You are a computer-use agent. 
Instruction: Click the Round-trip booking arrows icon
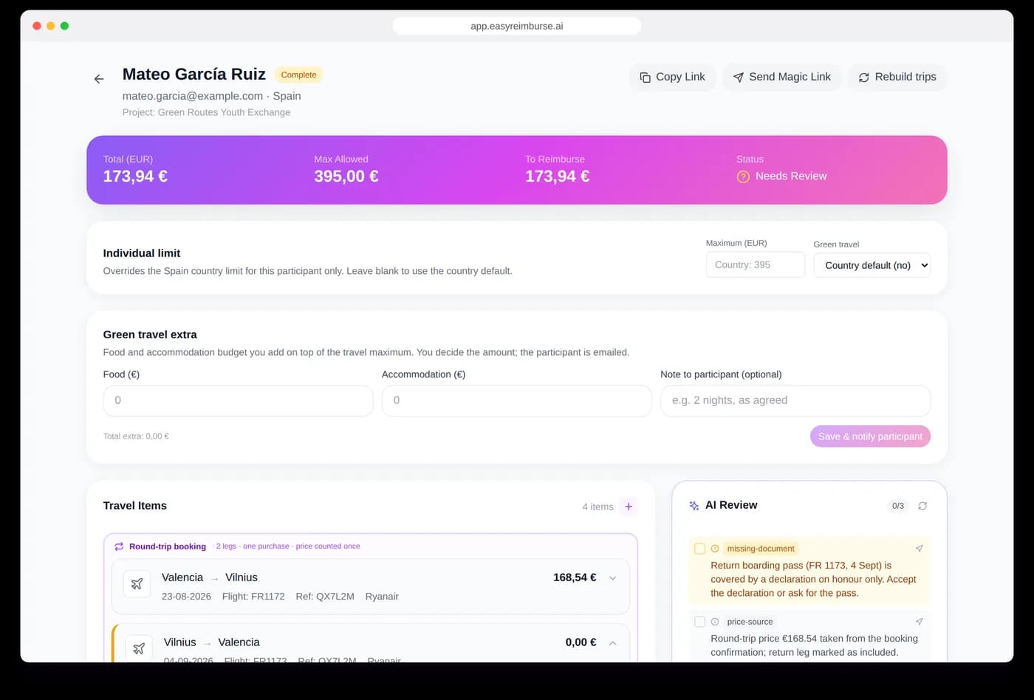click(119, 546)
